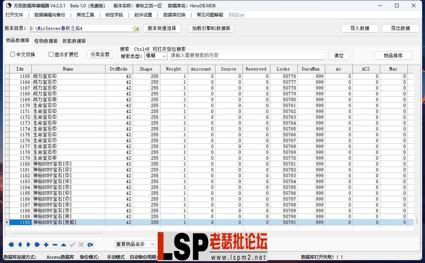Click the Looks column header
The image size is (425, 263).
tap(284, 69)
